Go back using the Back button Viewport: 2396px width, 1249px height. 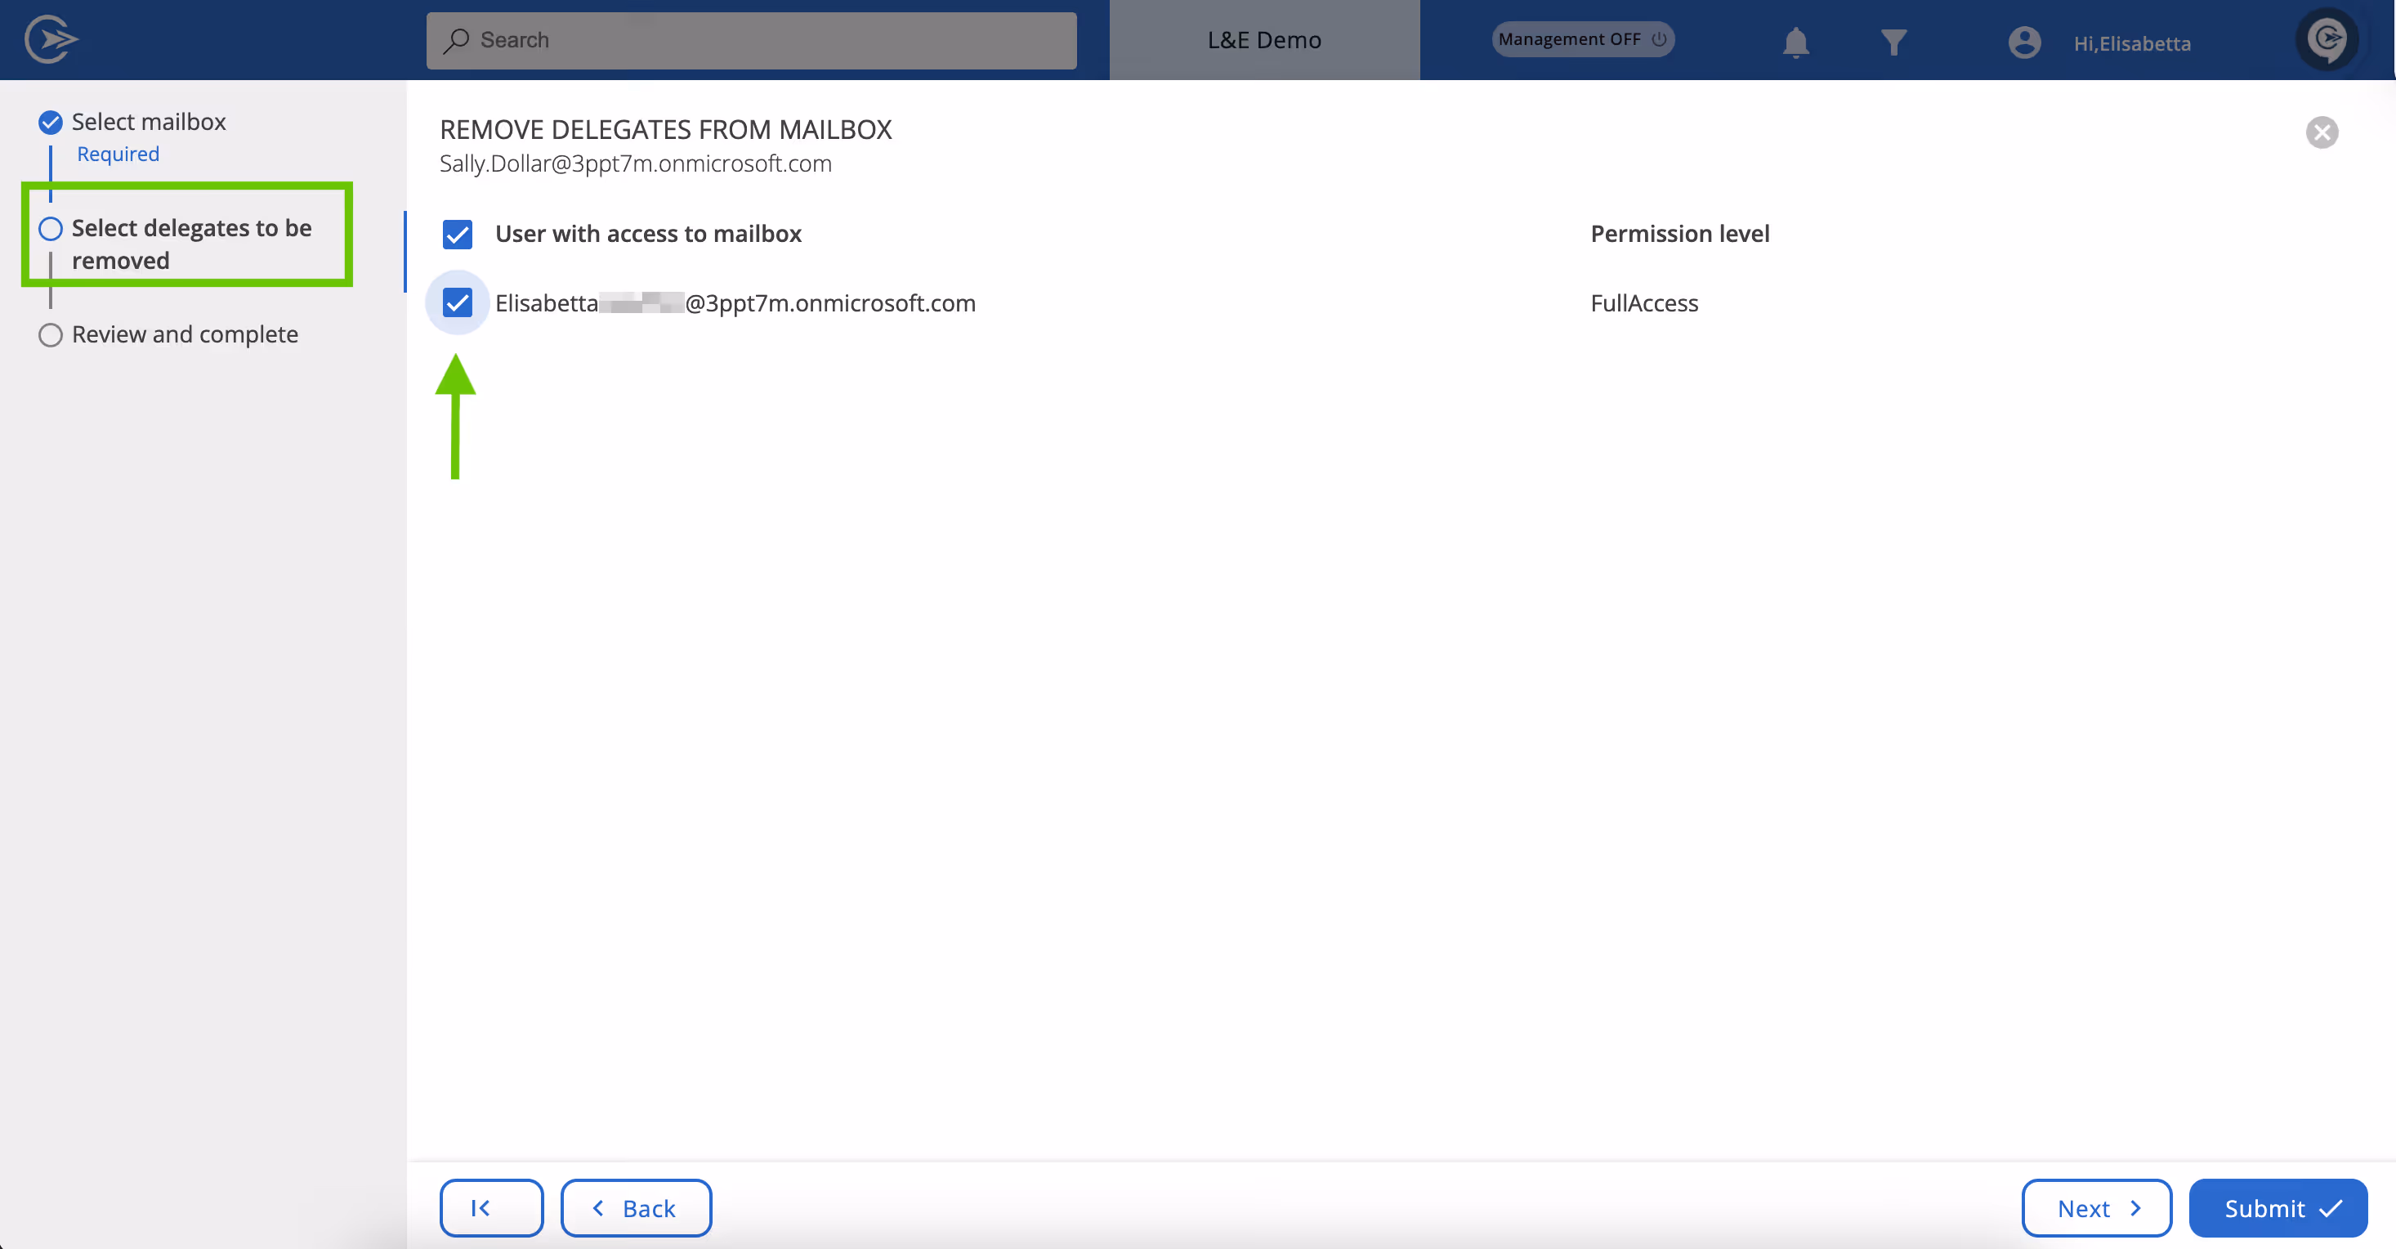[635, 1207]
